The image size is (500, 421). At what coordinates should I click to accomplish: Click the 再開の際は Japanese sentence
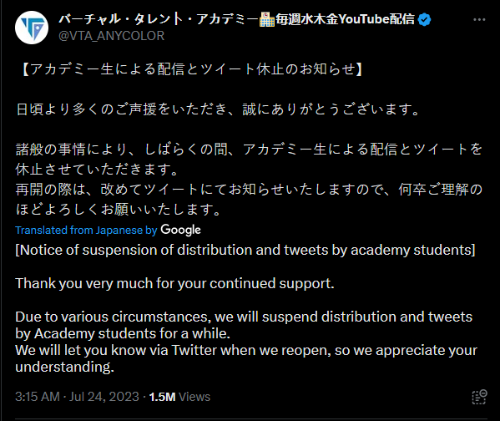tap(249, 199)
